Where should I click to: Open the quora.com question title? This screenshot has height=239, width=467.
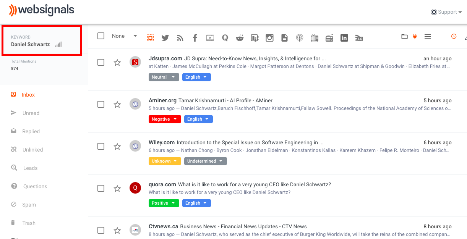[255, 184]
